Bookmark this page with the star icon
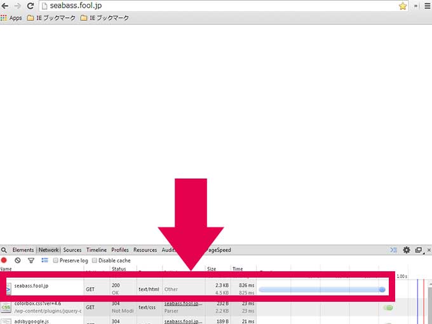Viewport: 432px width, 324px height. 402,6
